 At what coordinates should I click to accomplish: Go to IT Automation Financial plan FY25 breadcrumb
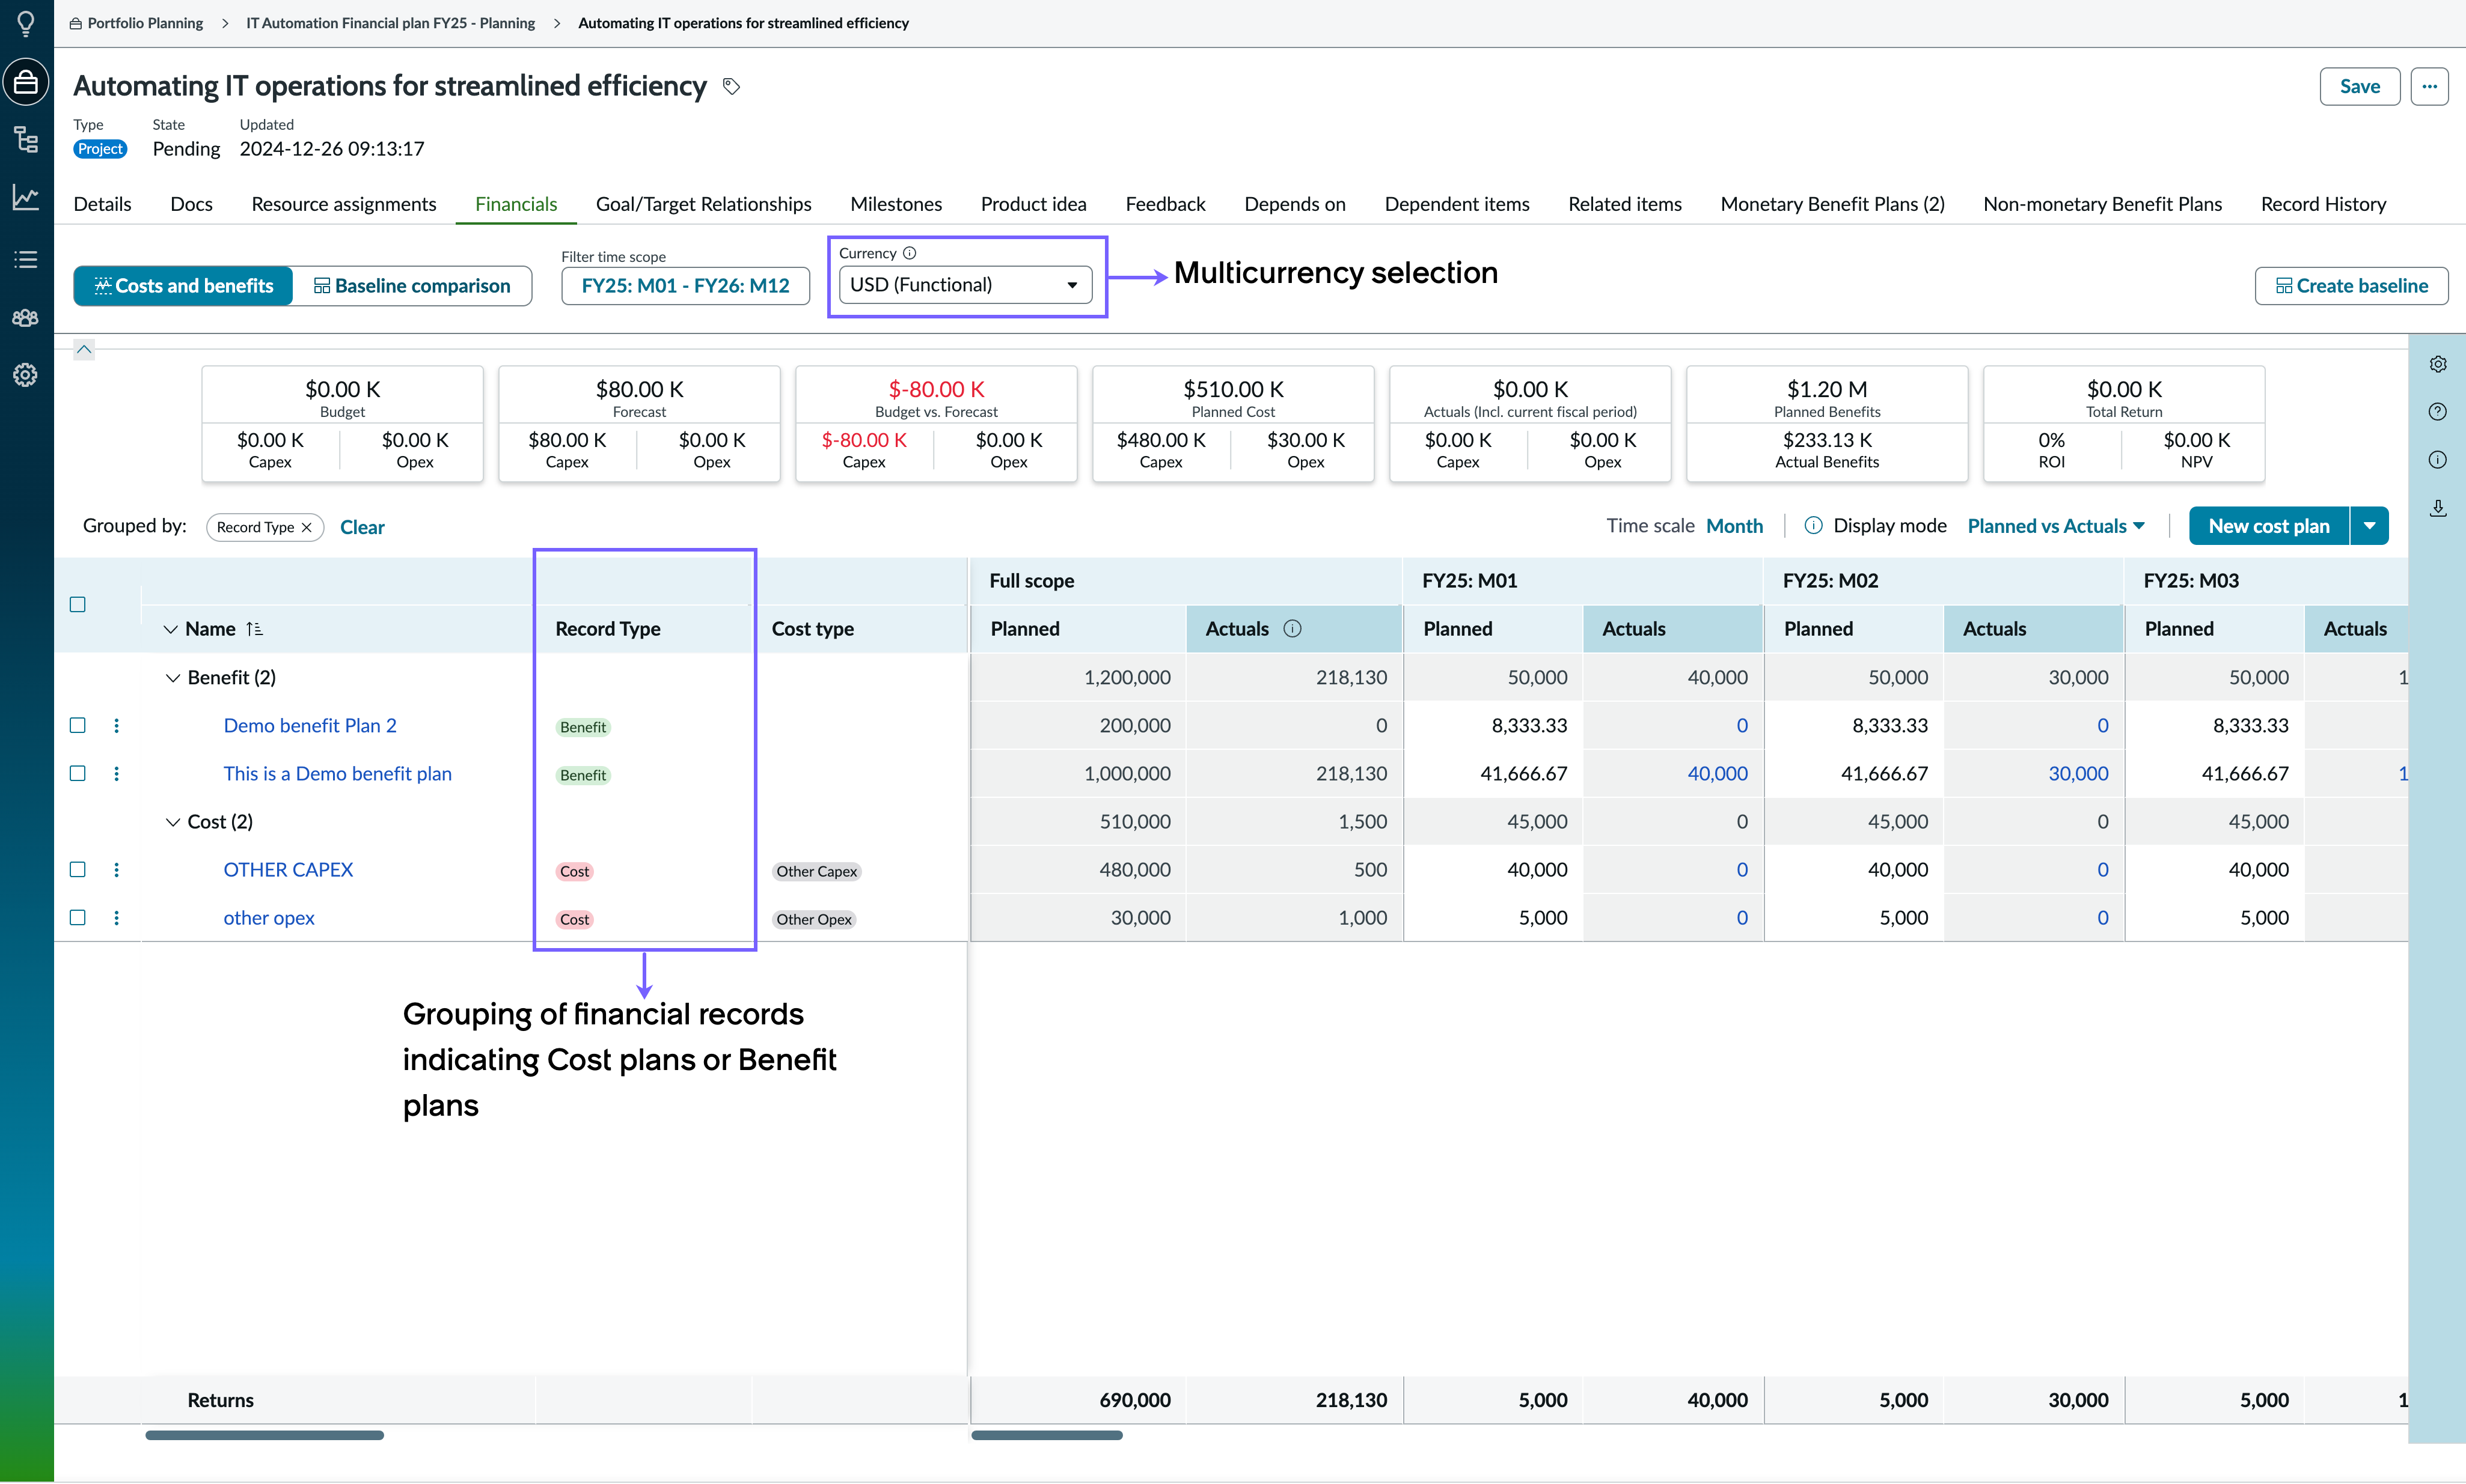[390, 23]
